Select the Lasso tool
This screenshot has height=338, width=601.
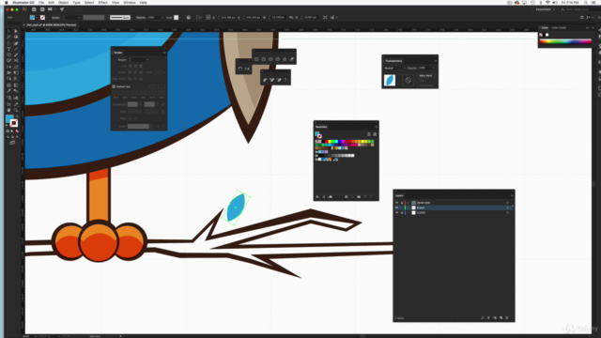point(16,37)
